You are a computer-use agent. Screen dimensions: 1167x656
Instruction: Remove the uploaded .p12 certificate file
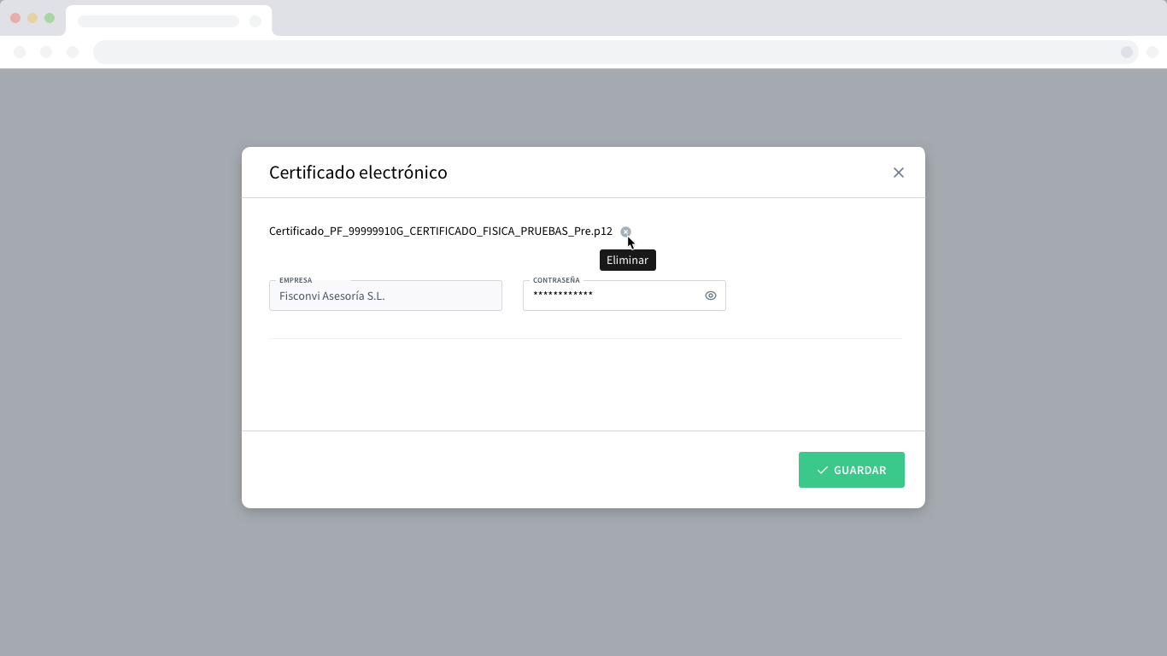(x=625, y=231)
